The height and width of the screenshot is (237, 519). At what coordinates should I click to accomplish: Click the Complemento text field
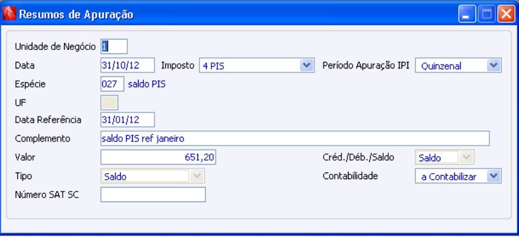[295, 138]
